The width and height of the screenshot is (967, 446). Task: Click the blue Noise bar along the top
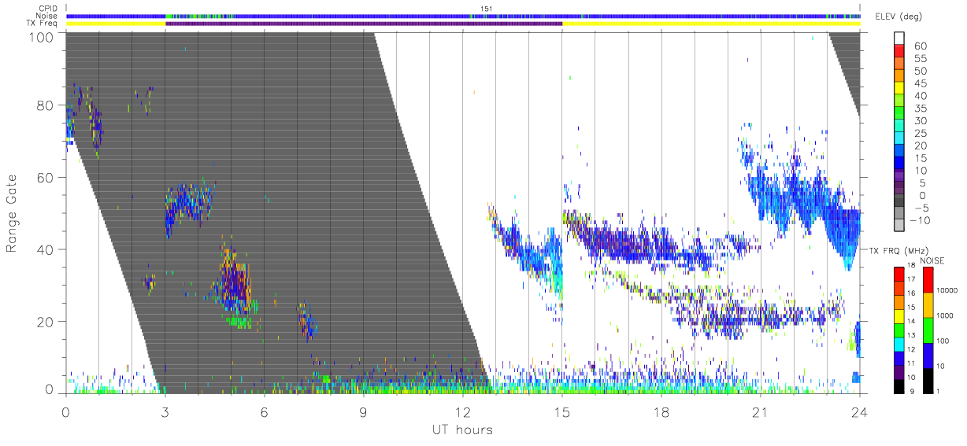pos(462,16)
